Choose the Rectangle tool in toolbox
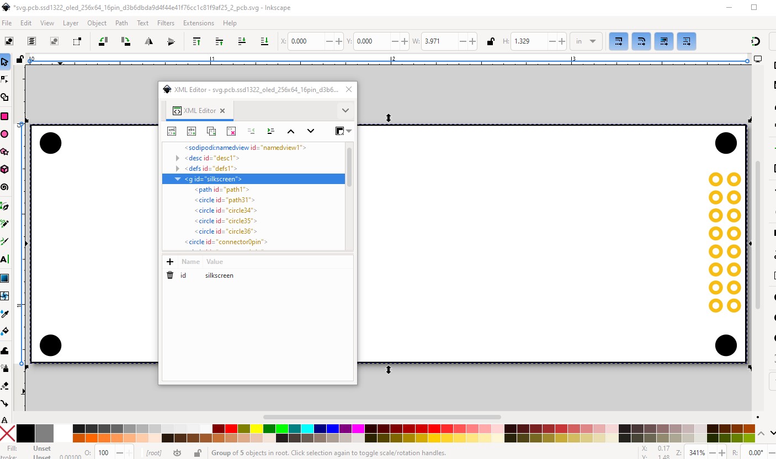The height and width of the screenshot is (459, 776). tap(4, 116)
